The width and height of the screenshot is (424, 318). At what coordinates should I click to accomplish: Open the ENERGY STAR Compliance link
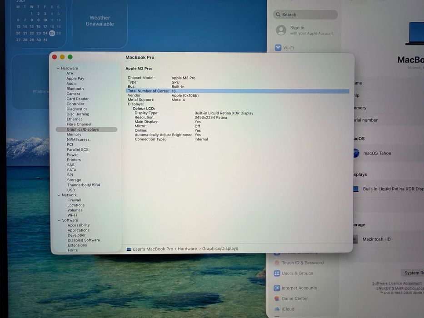pos(400,288)
